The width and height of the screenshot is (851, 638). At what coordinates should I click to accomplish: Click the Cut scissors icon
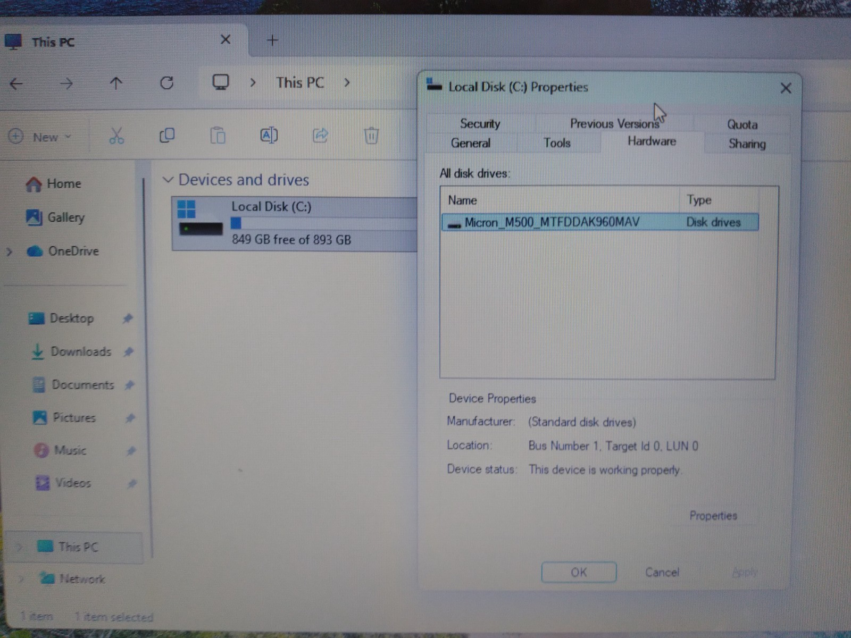[116, 136]
